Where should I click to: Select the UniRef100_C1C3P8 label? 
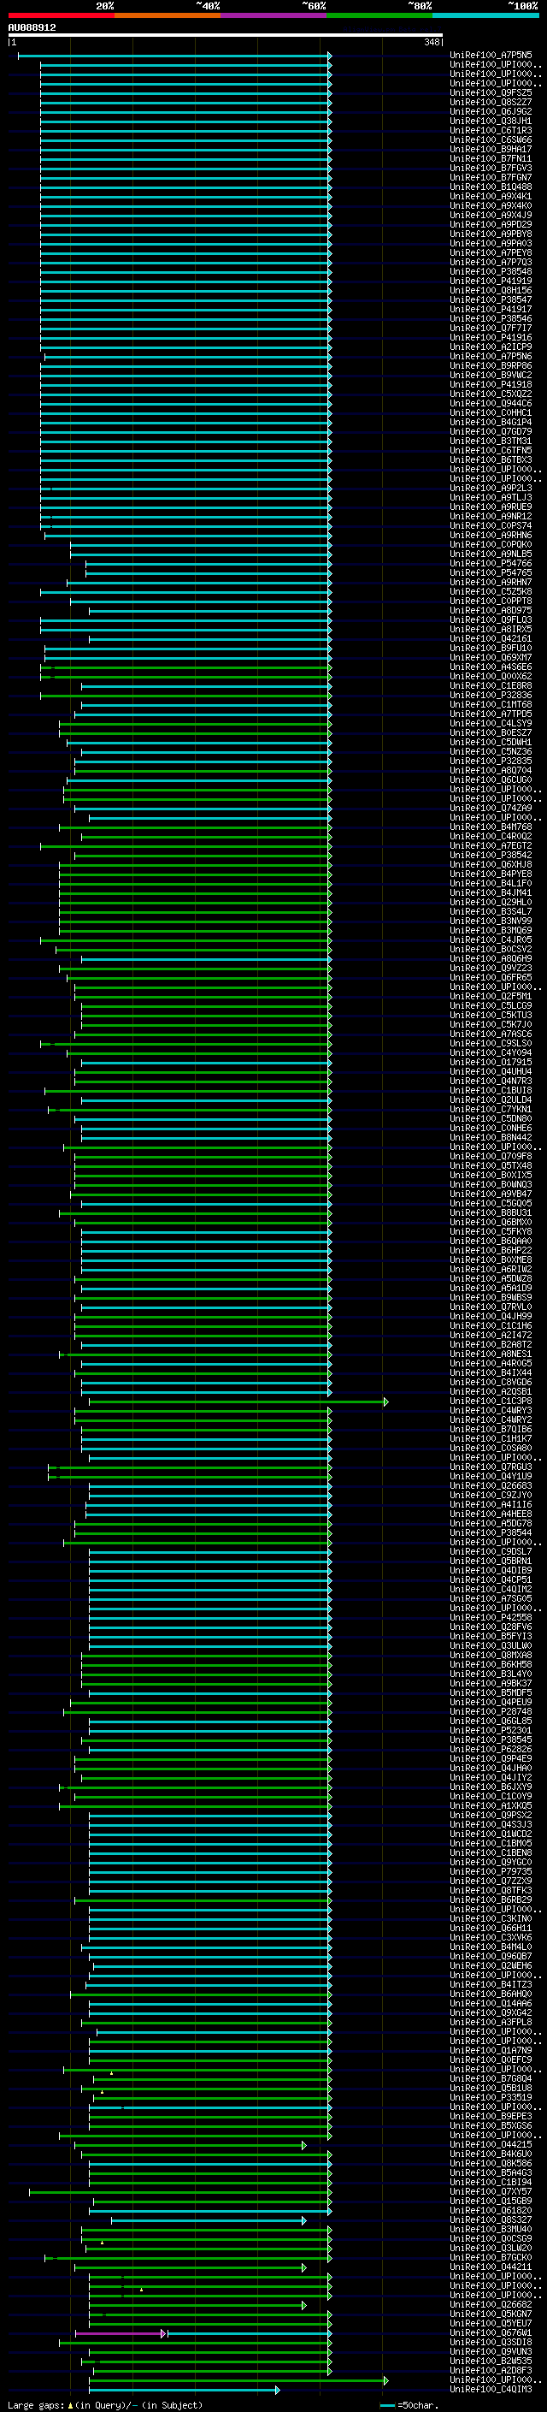491,1401
